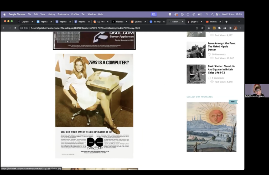
Task: Go back with the back arrow
Action: (4, 28)
